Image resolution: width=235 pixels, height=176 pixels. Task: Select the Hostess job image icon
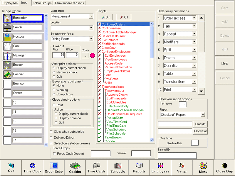(7, 37)
